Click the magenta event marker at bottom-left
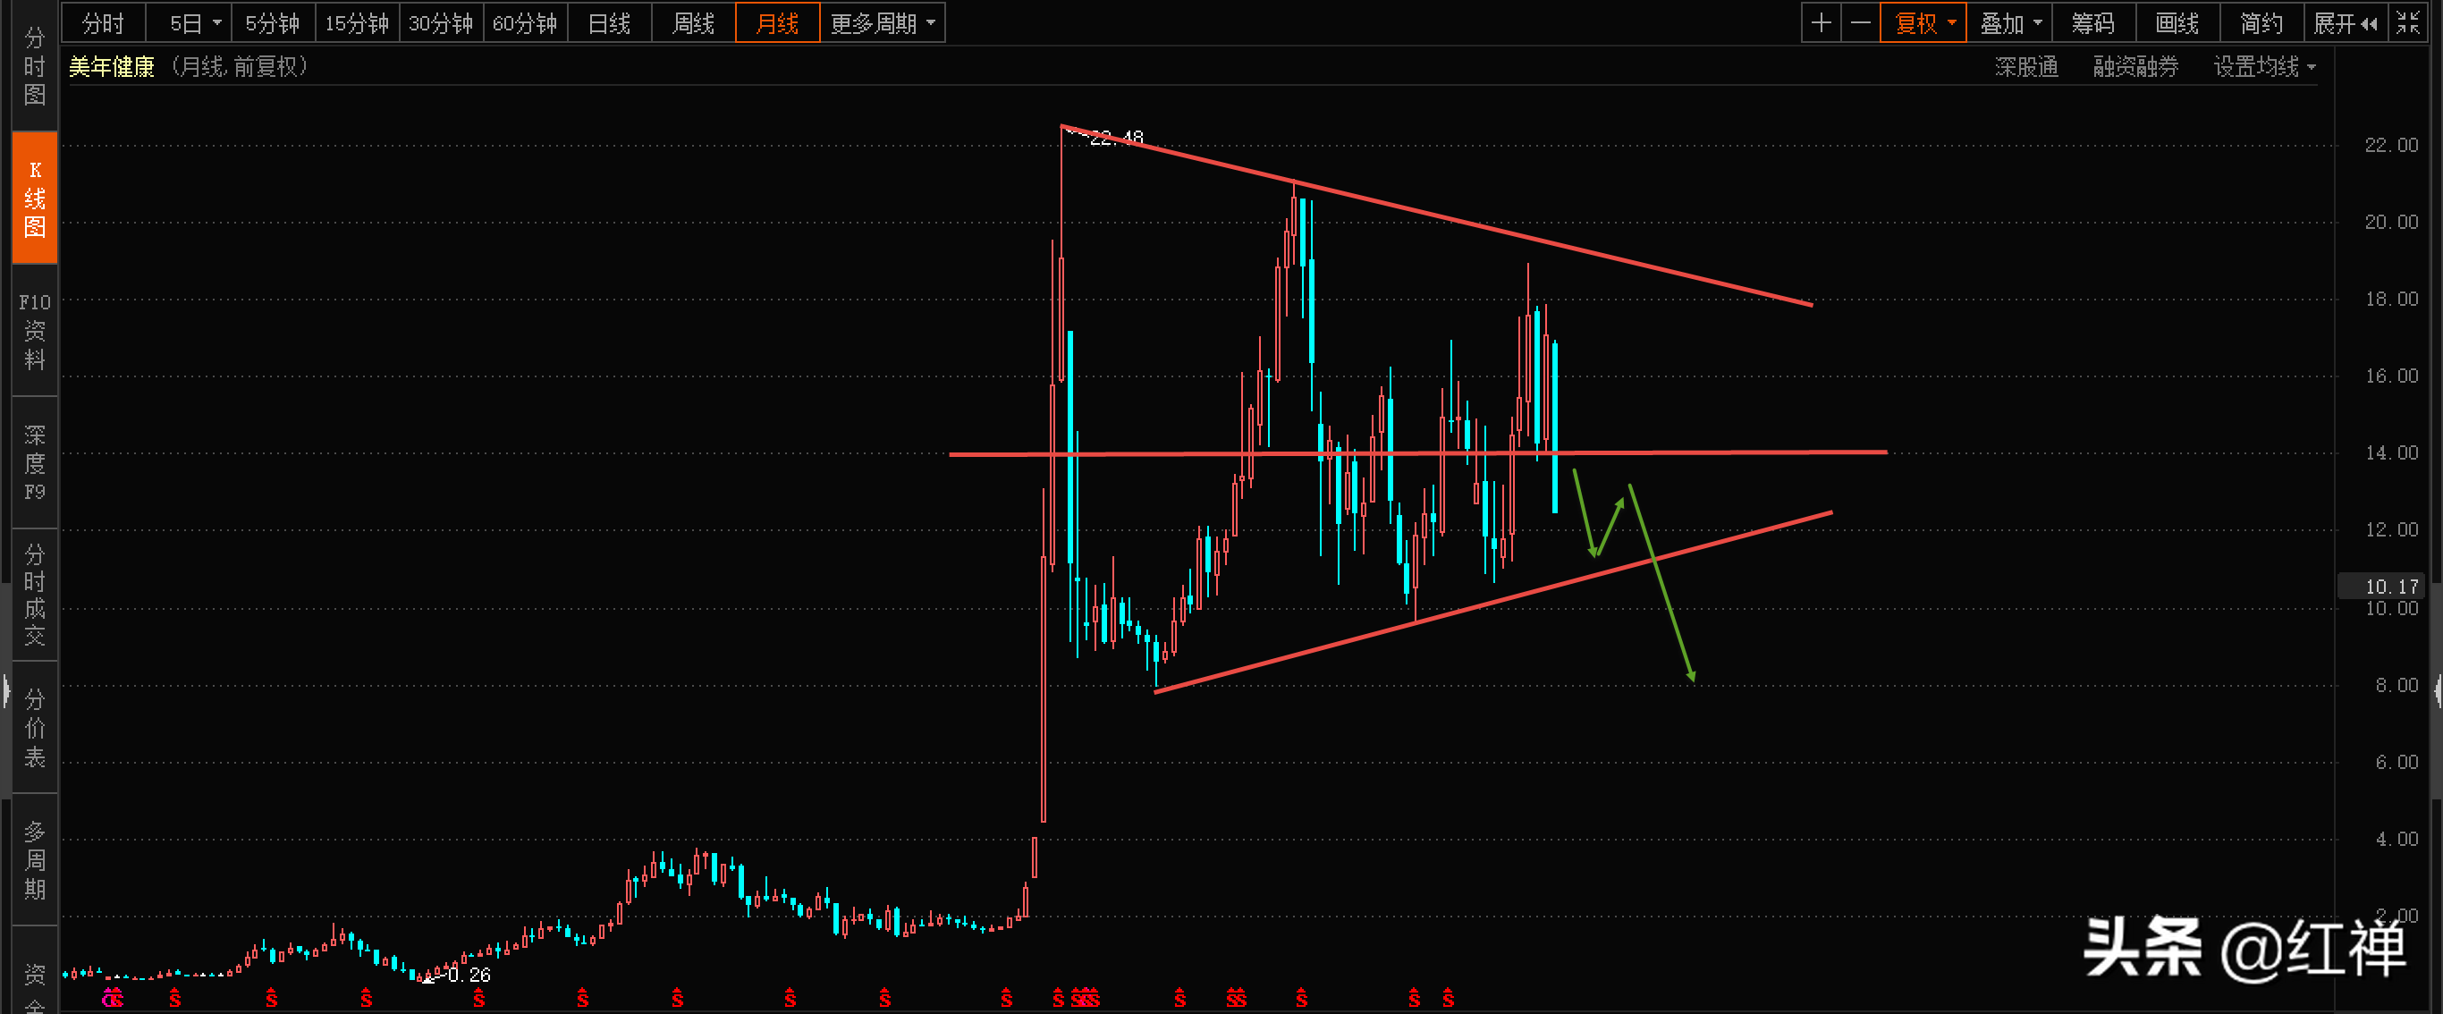 (x=109, y=998)
